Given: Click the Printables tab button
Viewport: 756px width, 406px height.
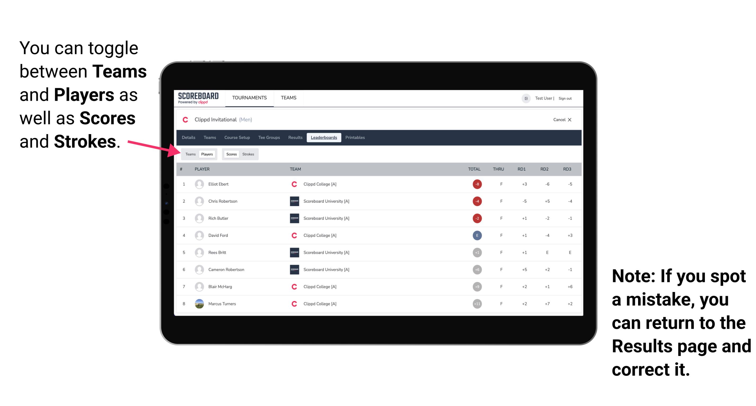Looking at the screenshot, I should point(355,137).
